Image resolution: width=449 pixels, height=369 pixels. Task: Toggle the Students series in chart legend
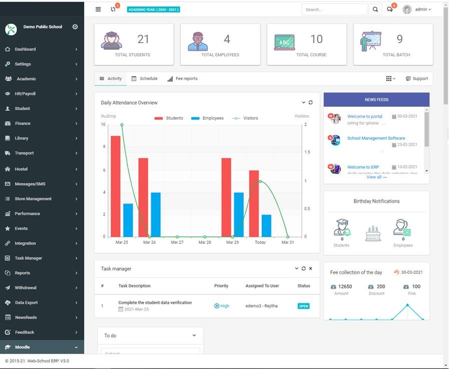tap(169, 118)
